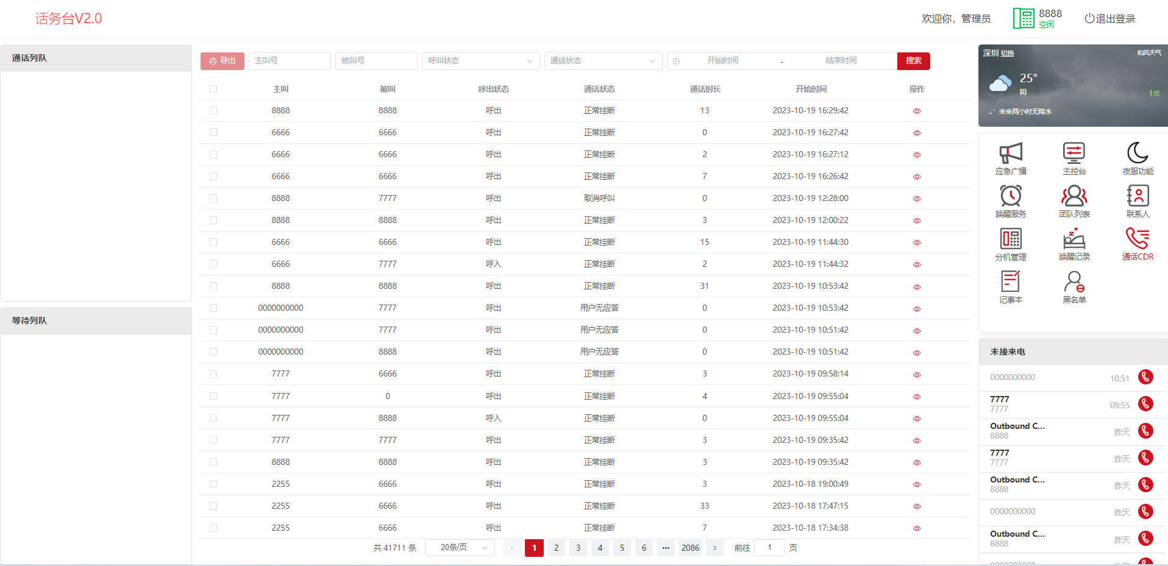Open 唤醒服务 alarm clock icon
Image resolution: width=1168 pixels, height=566 pixels.
click(1010, 196)
